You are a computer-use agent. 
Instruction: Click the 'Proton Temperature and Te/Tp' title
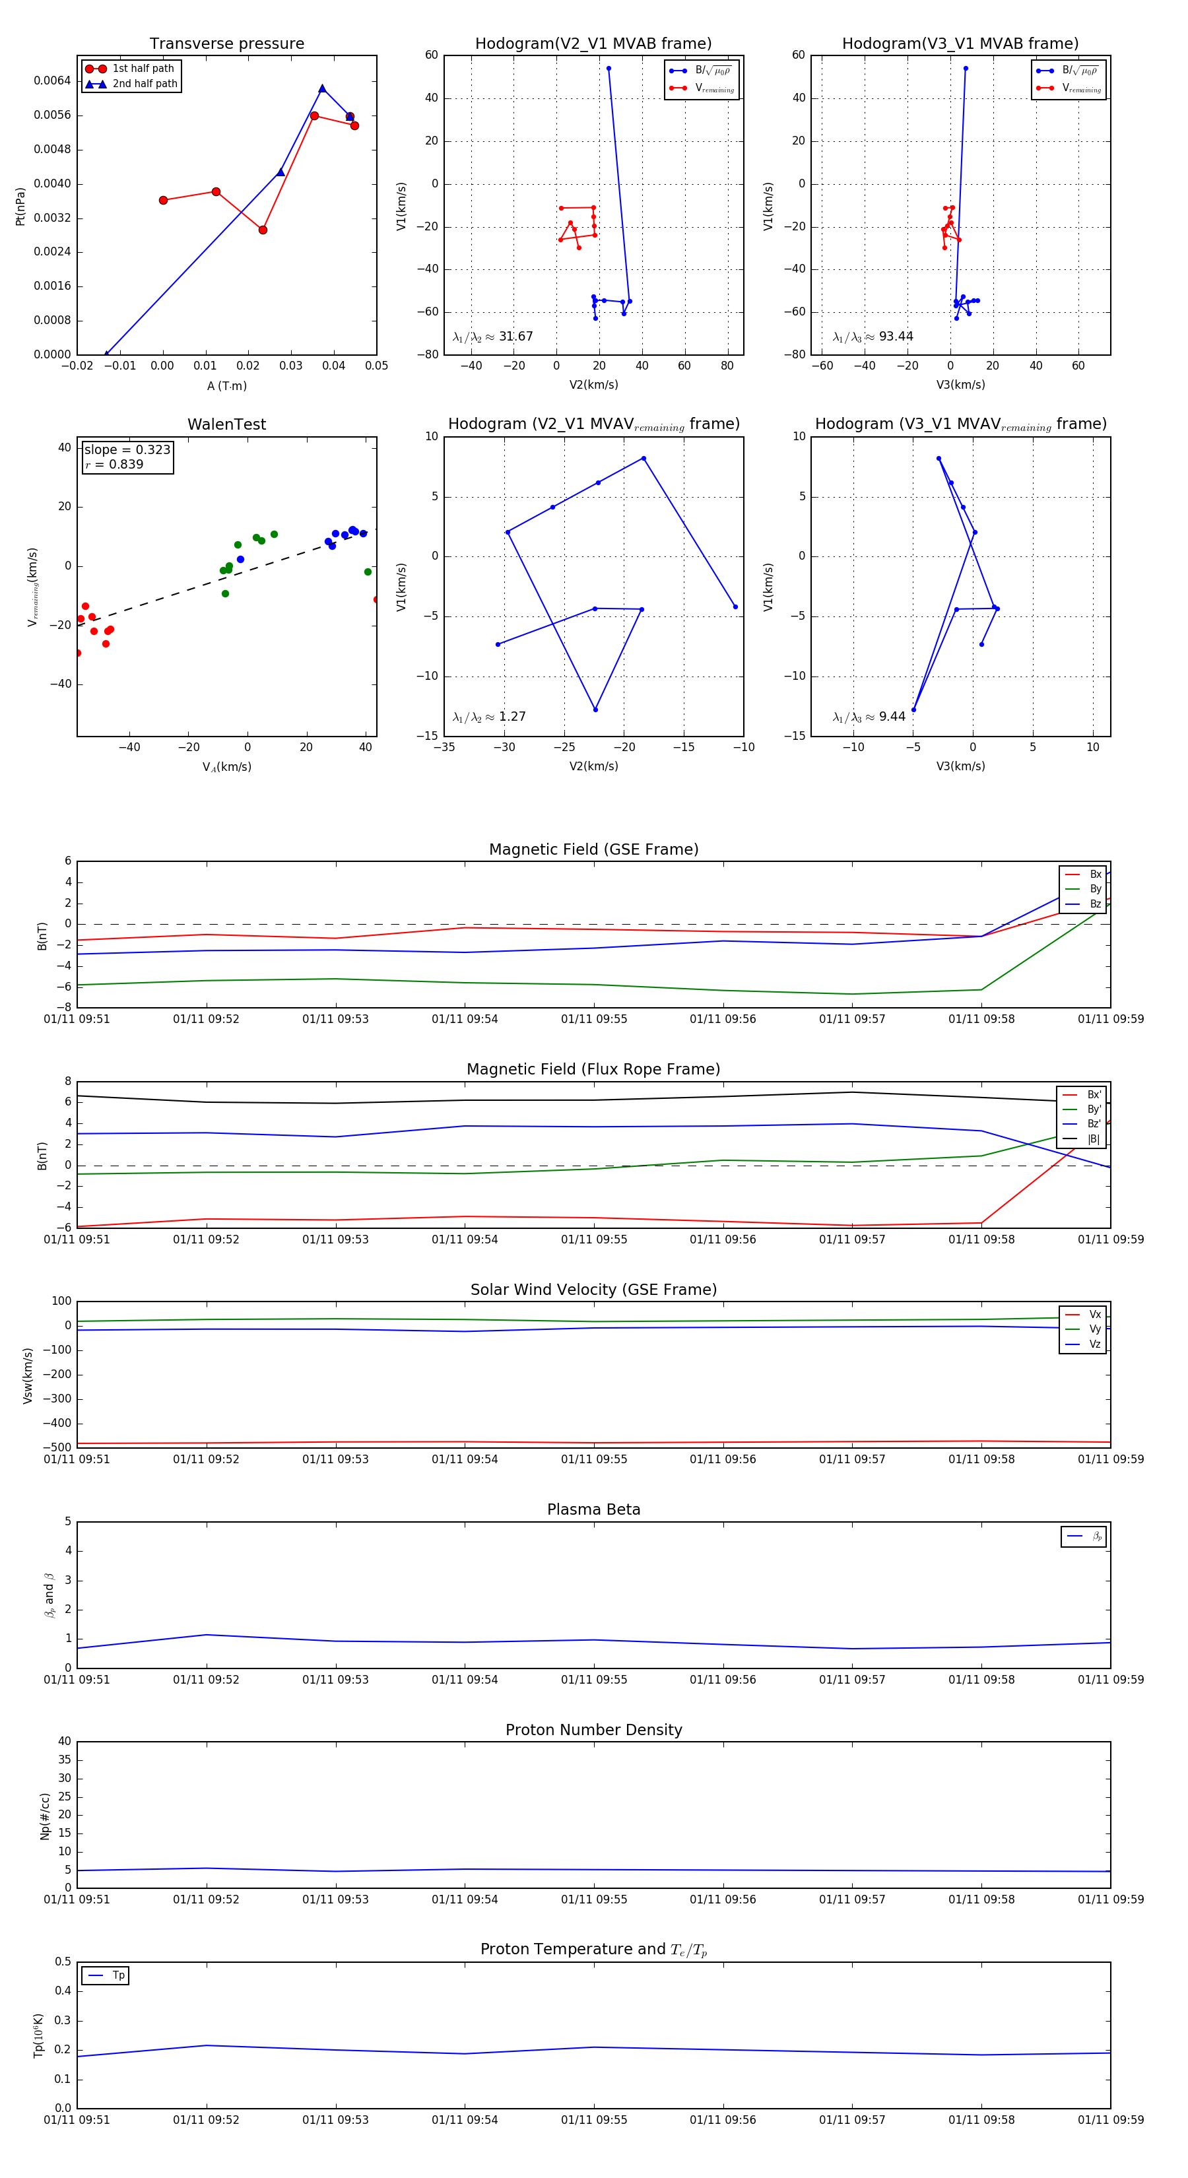pos(593,1950)
